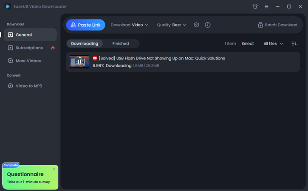Open settings via the gear icon
Screen dimensions: 308x191
(196, 25)
